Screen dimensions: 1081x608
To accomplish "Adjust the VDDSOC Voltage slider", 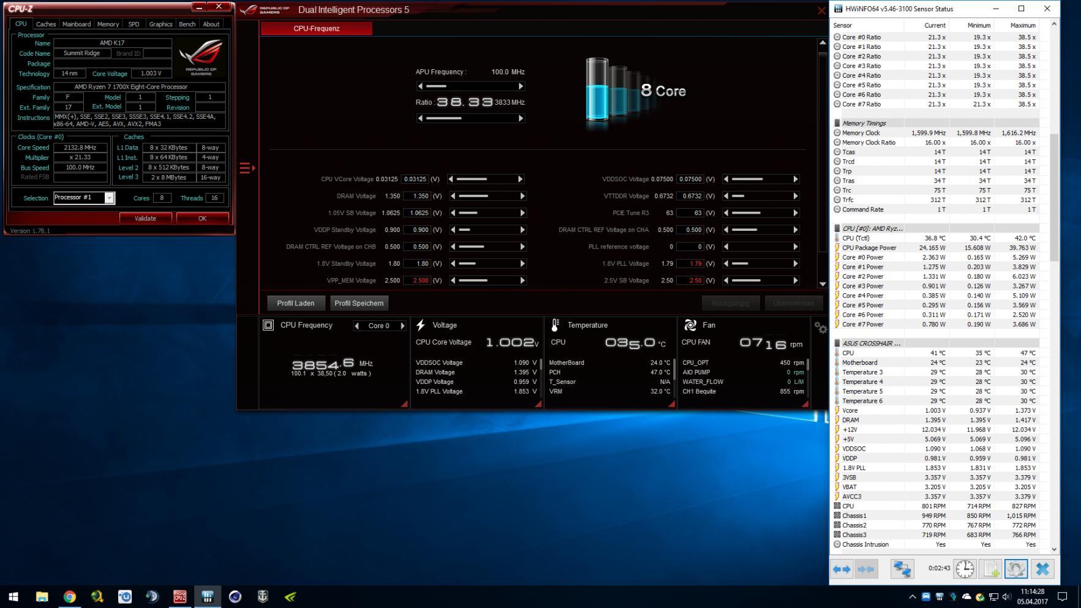I will click(760, 179).
